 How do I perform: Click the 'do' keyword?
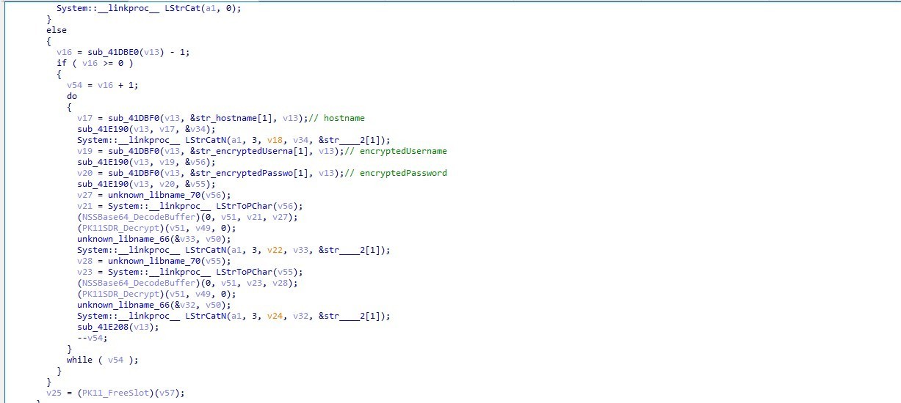pos(71,96)
